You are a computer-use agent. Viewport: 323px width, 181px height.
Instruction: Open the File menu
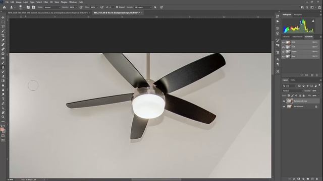(7, 2)
